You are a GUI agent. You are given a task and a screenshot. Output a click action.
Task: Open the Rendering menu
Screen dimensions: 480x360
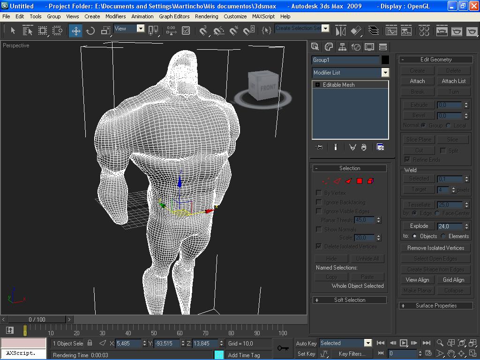point(207,16)
